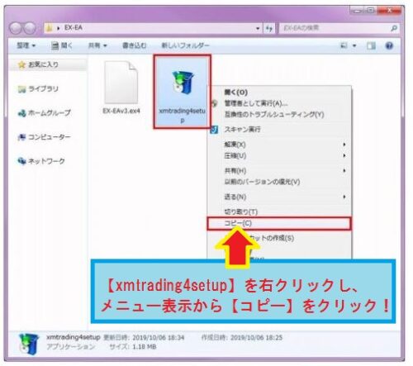Screen dimensions: 413x366
Task: Open the お気に入り favorites star item
Action: coord(38,64)
